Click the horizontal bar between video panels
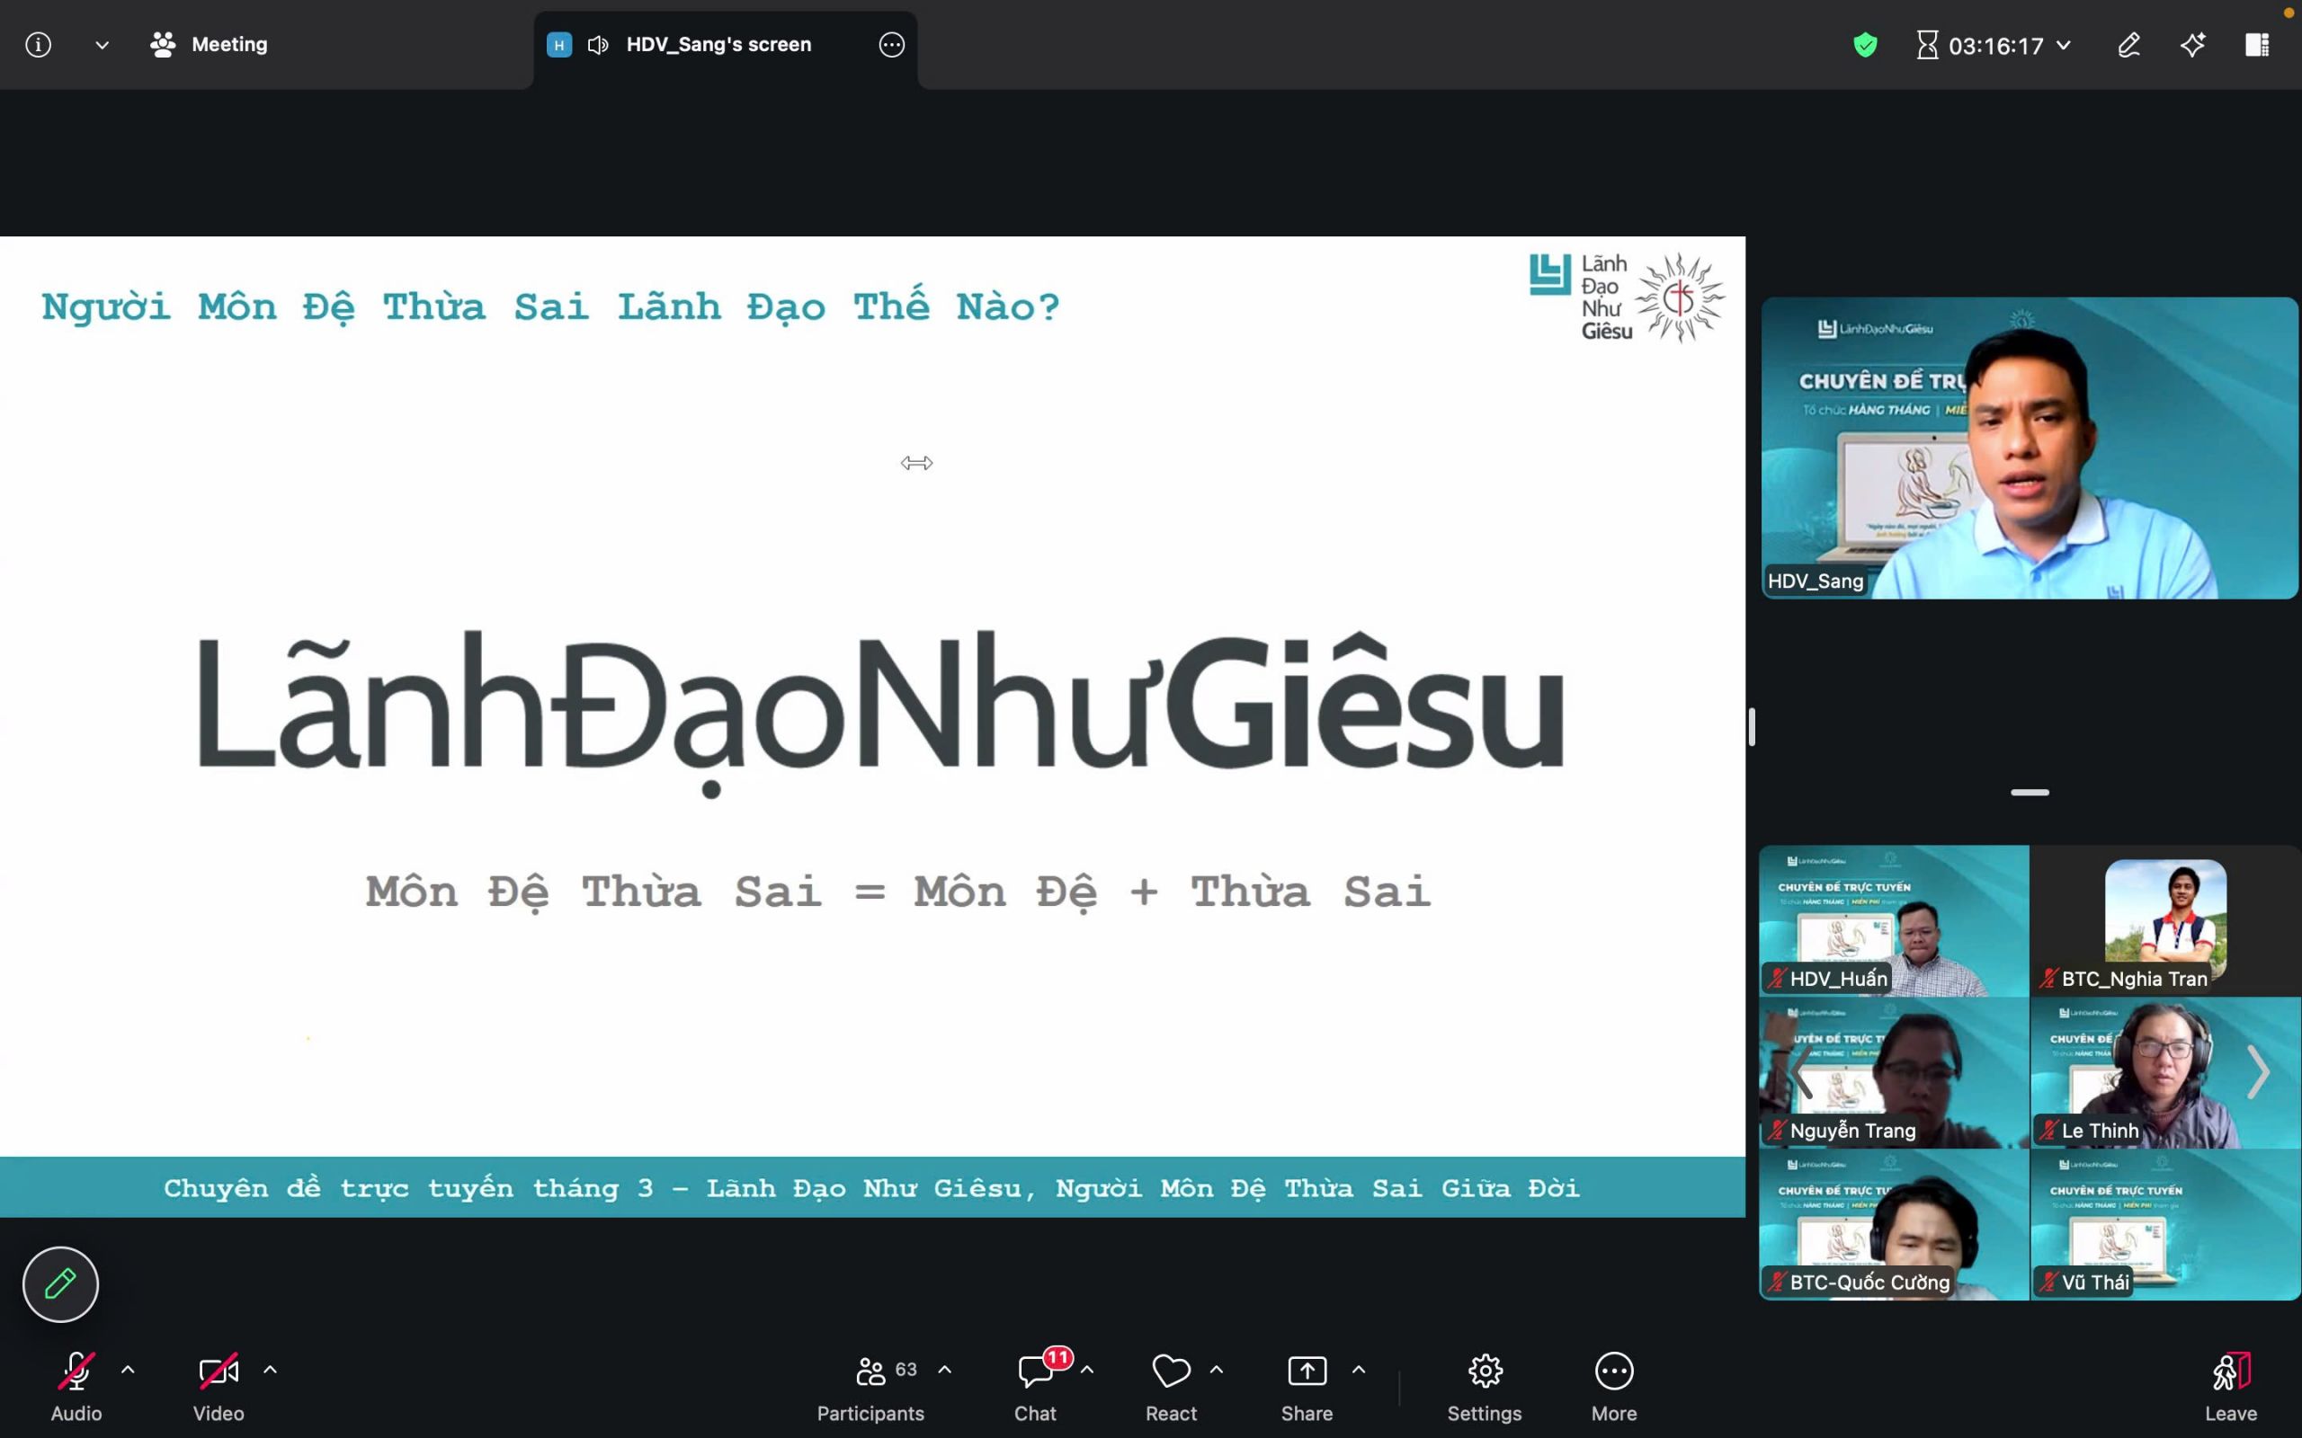The width and height of the screenshot is (2302, 1438). point(2030,792)
